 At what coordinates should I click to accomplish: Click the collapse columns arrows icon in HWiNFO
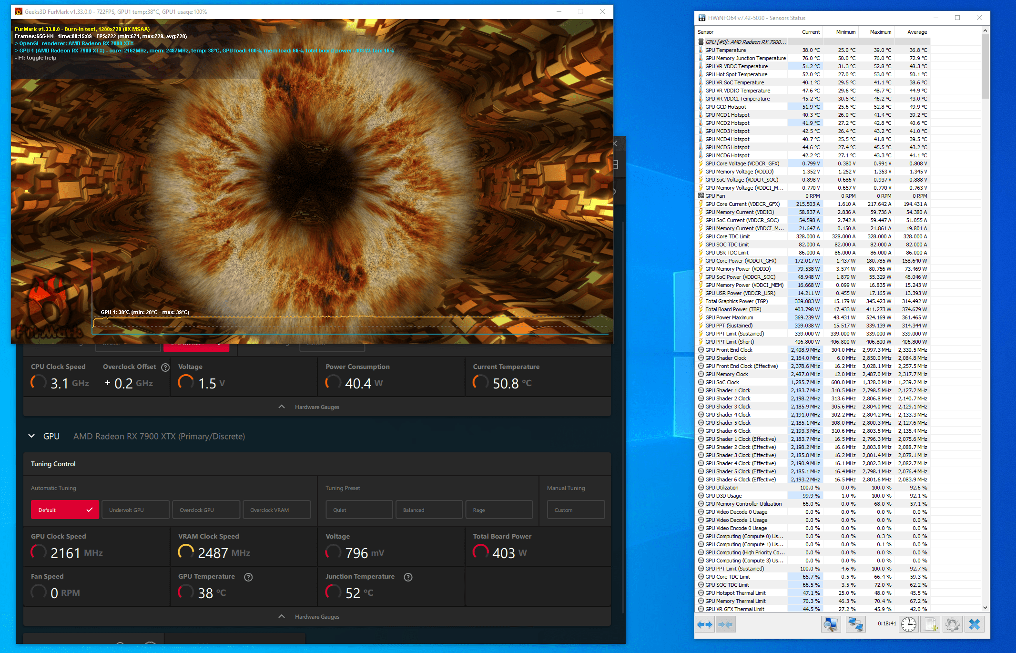click(x=725, y=624)
